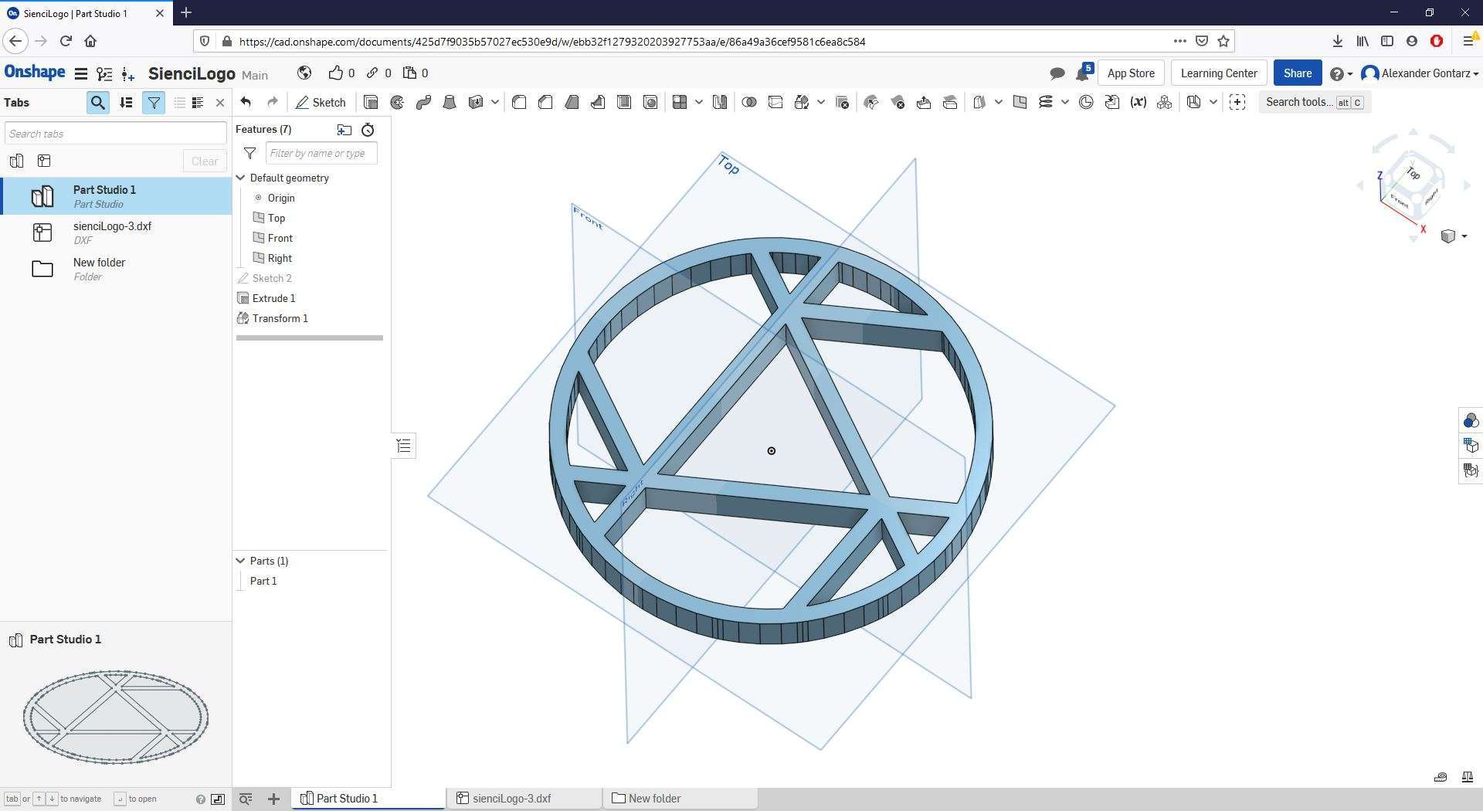The image size is (1483, 811).
Task: Click the Onshape logo link
Action: click(35, 73)
